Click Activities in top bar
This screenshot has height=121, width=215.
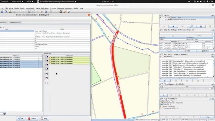click(x=5, y=1)
